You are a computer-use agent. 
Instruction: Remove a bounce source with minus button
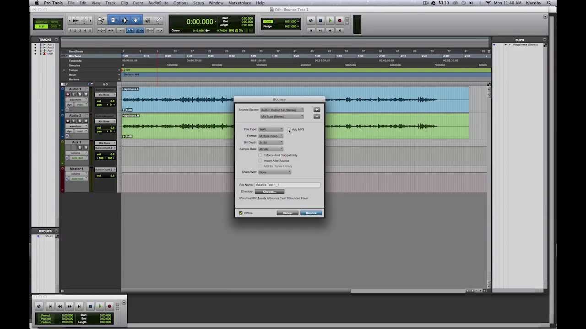[x=316, y=117]
